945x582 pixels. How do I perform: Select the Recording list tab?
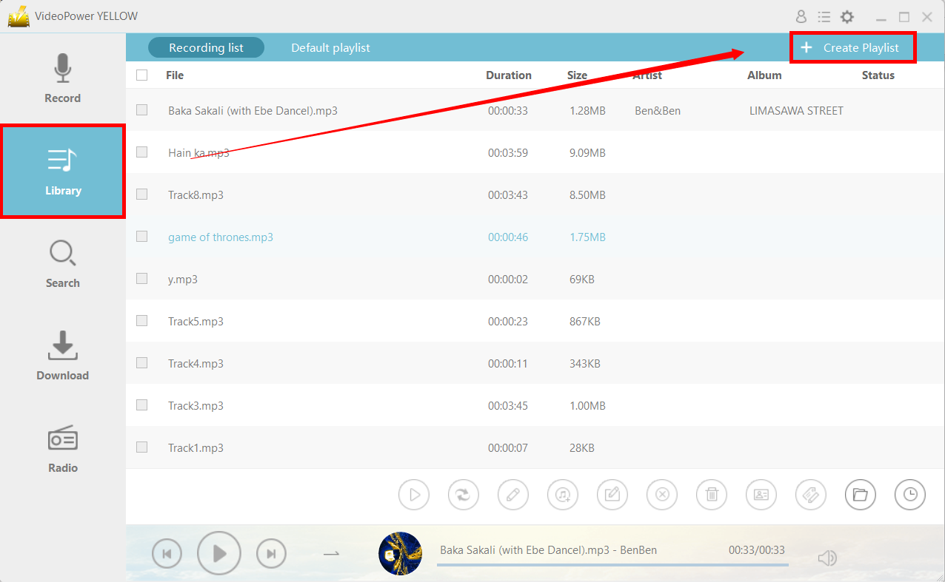(206, 48)
